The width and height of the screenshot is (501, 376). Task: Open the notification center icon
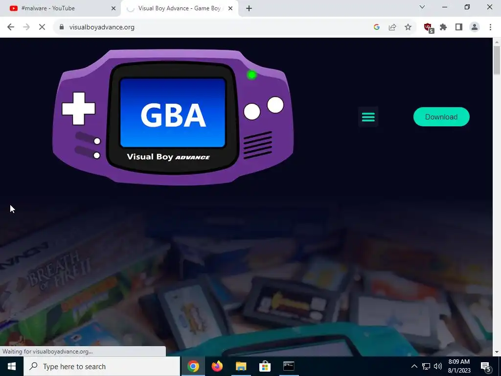point(485,366)
